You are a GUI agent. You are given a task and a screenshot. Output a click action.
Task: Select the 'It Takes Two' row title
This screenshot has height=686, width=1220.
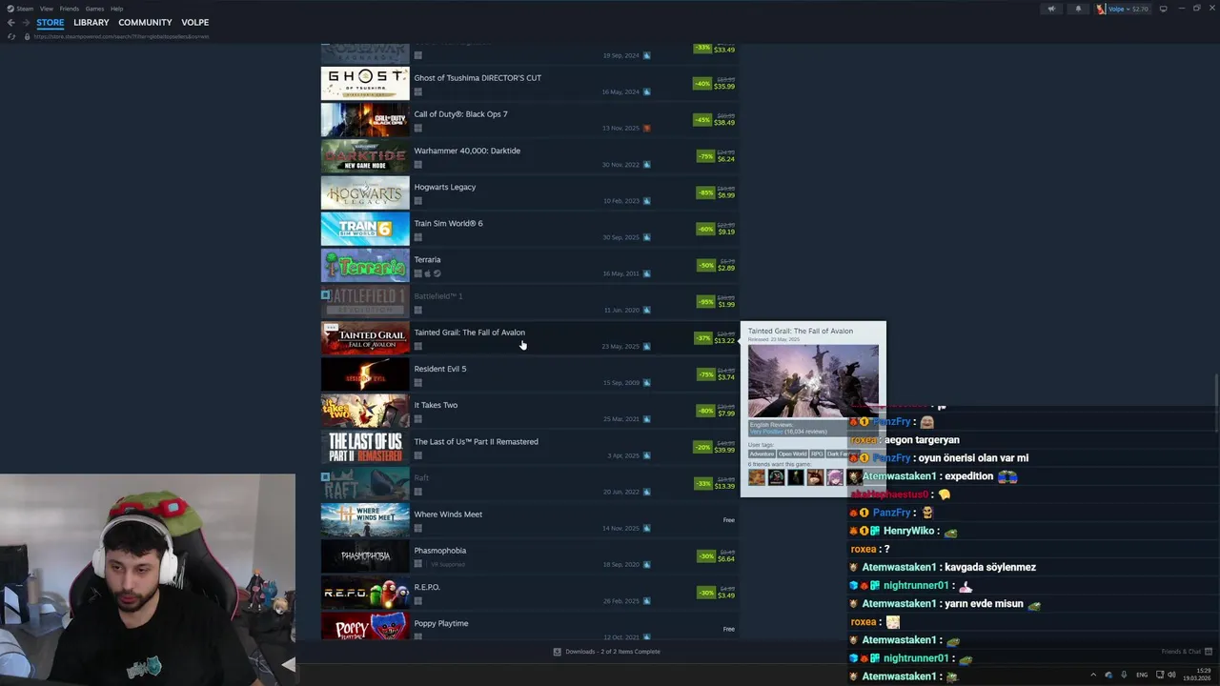[436, 405]
